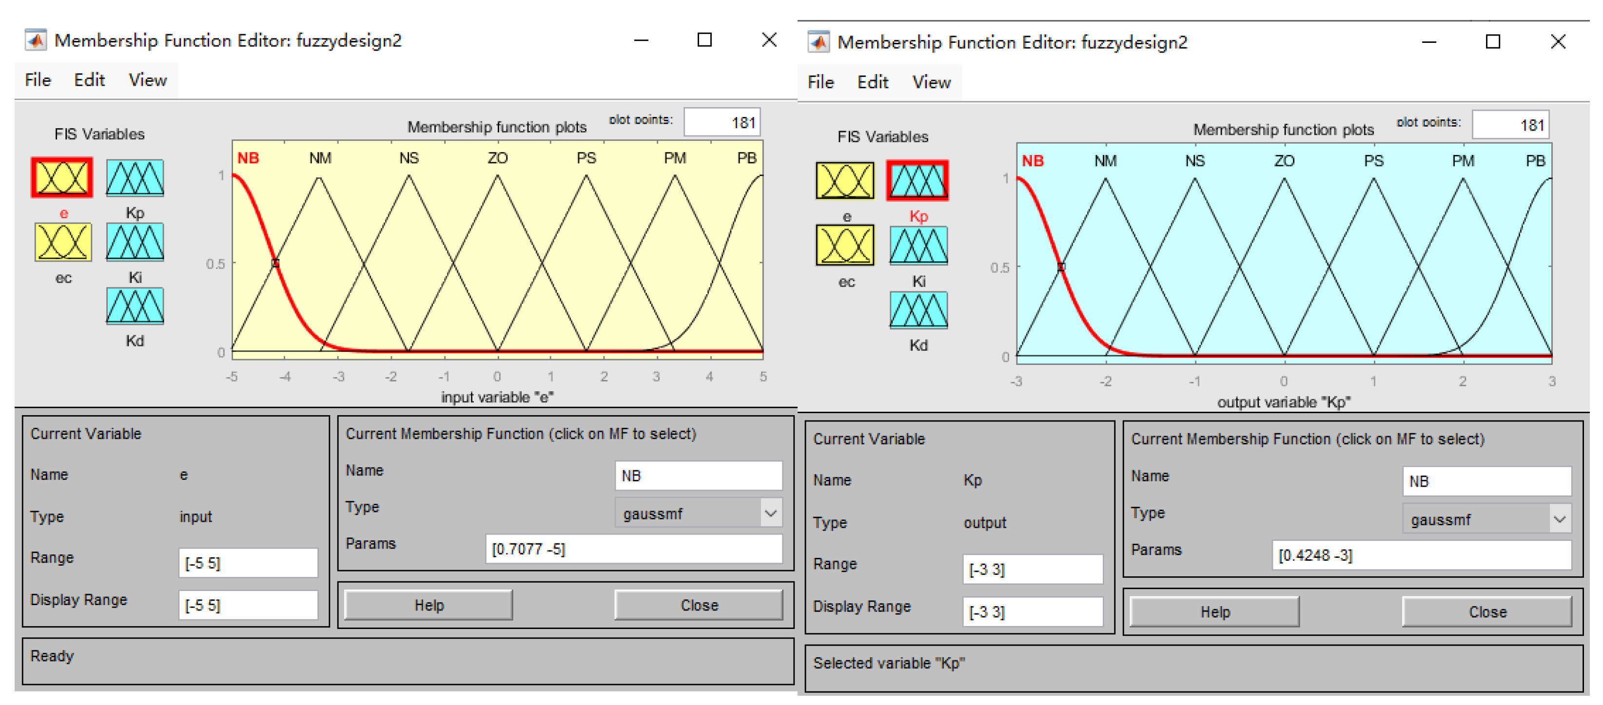The height and width of the screenshot is (705, 1603).
Task: Click the Ki variable icon in right window
Action: pos(919,246)
